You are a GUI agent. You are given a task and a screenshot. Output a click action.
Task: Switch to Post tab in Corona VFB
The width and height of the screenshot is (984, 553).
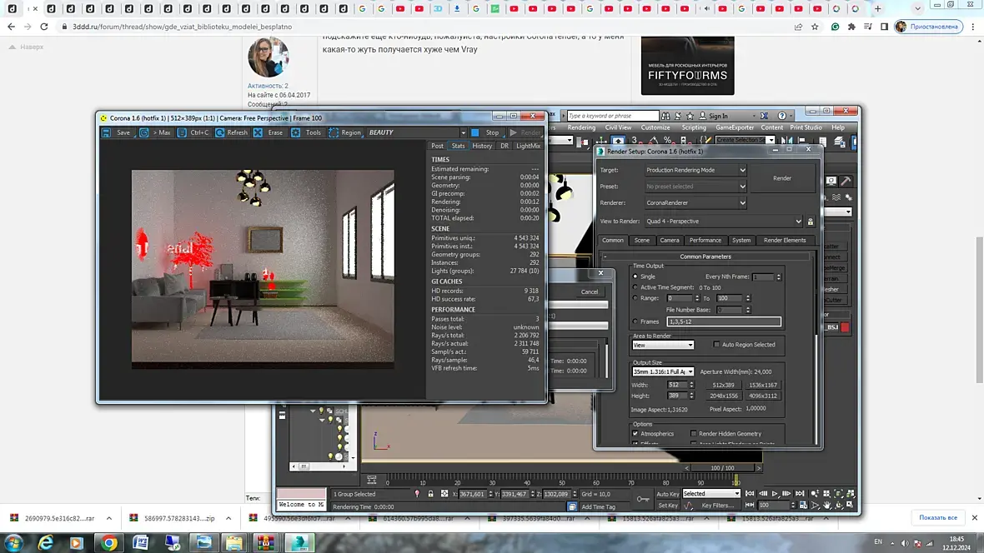[437, 146]
